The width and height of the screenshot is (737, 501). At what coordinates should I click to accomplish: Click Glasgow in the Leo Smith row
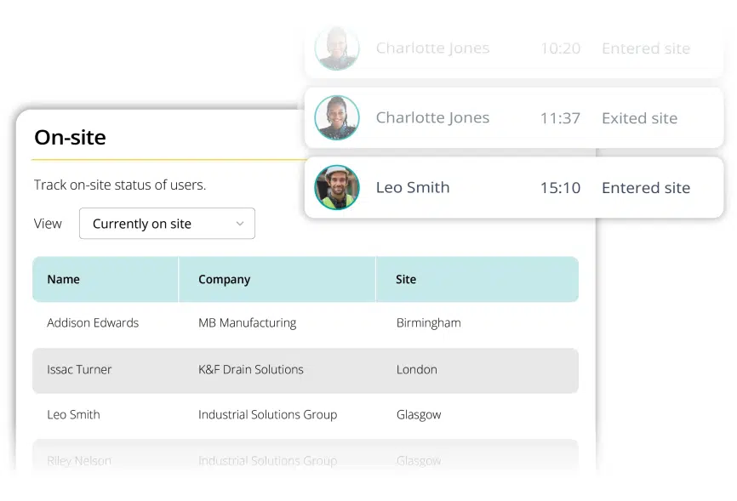[x=419, y=414]
